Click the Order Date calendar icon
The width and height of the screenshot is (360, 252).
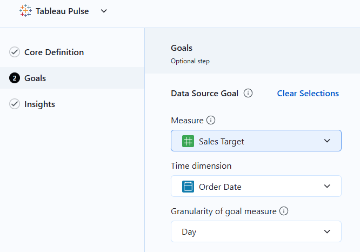coord(188,187)
